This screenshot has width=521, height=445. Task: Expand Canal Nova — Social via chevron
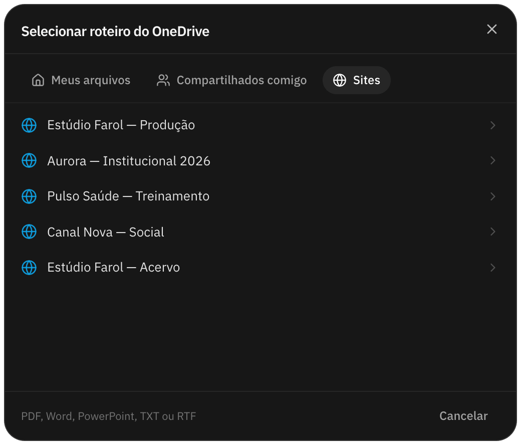click(x=493, y=232)
